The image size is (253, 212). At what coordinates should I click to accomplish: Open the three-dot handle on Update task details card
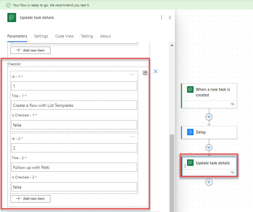click(x=185, y=166)
